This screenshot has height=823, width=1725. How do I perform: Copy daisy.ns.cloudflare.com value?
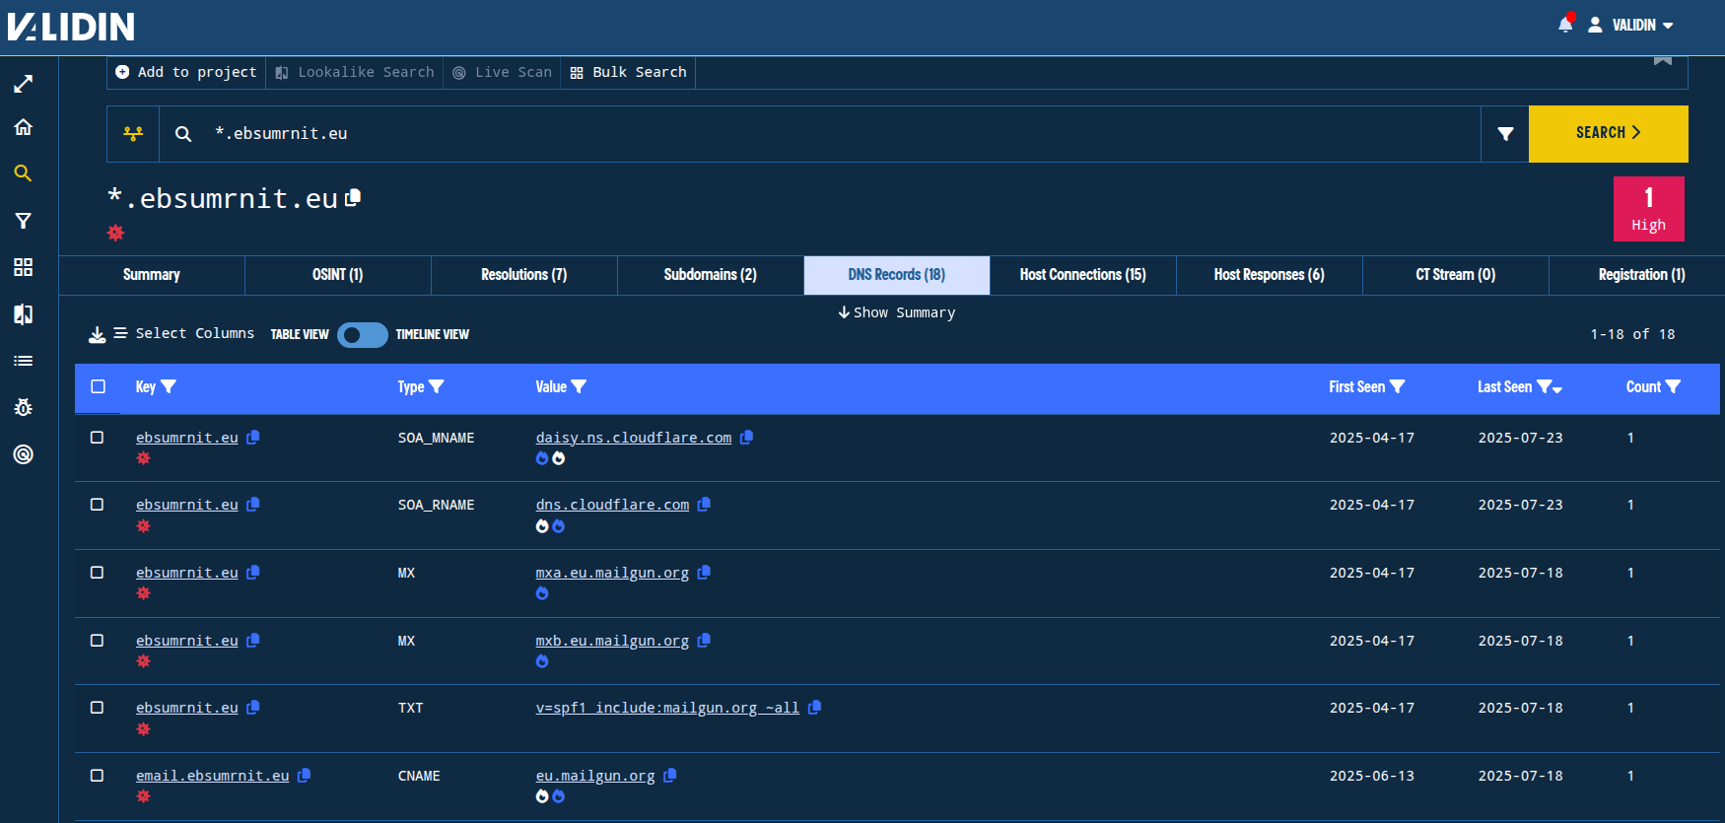click(x=746, y=437)
